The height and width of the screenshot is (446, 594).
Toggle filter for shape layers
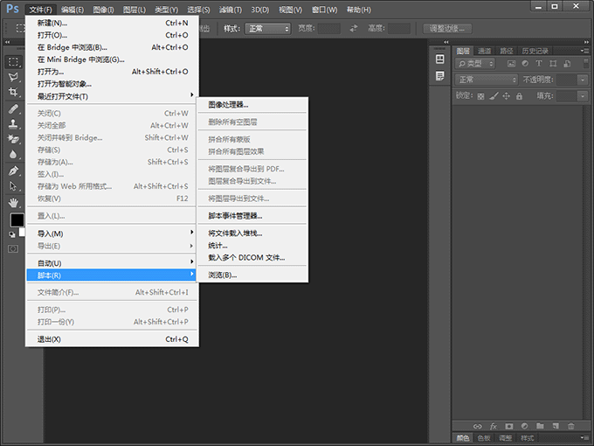[x=553, y=64]
